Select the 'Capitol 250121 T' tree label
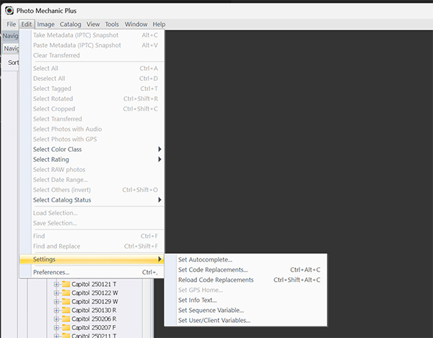Image resolution: width=433 pixels, height=338 pixels. point(94,284)
